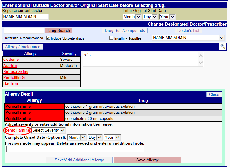
Task: Click the Allergy / Intolerance button
Action: pyautogui.click(x=23, y=47)
